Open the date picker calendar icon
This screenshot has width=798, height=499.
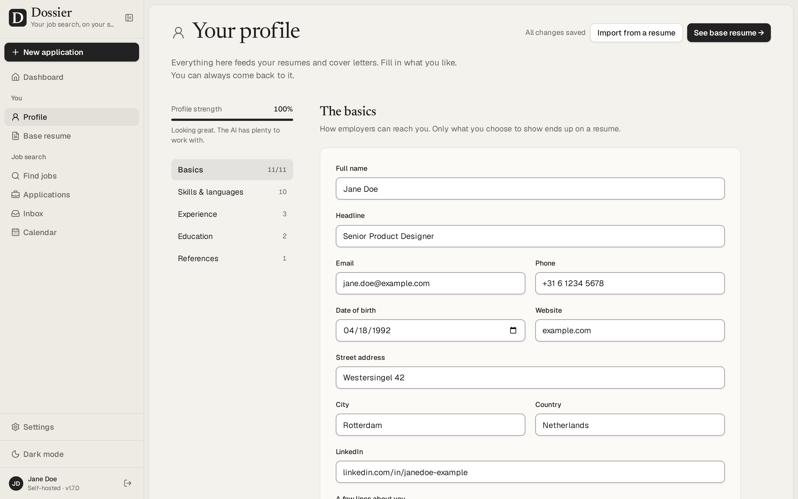[513, 330]
